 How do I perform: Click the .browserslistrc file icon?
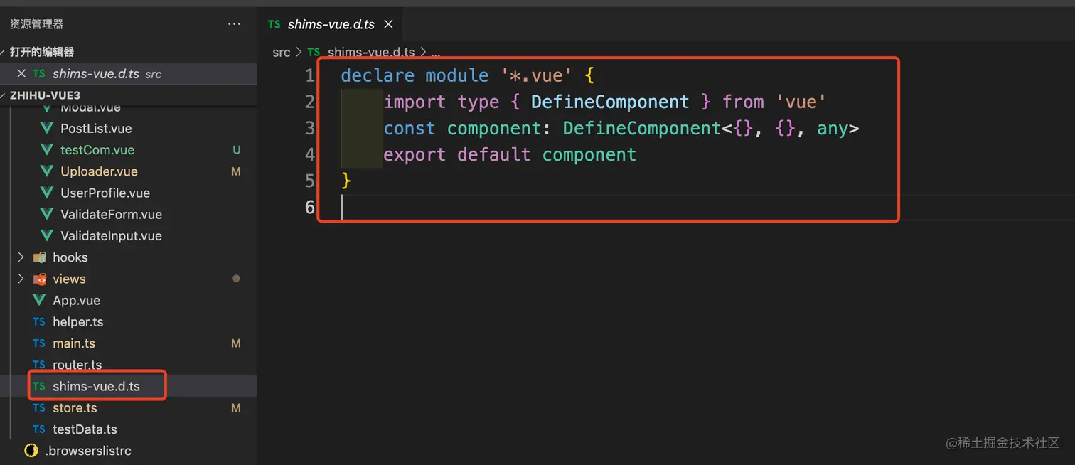(x=31, y=451)
